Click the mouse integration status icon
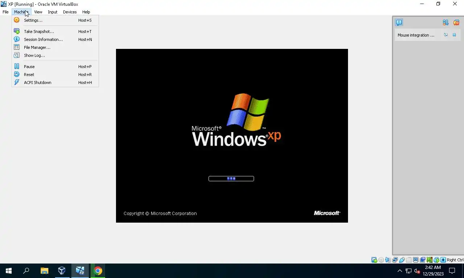Viewport: 464px width, 278px height. tap(436, 260)
